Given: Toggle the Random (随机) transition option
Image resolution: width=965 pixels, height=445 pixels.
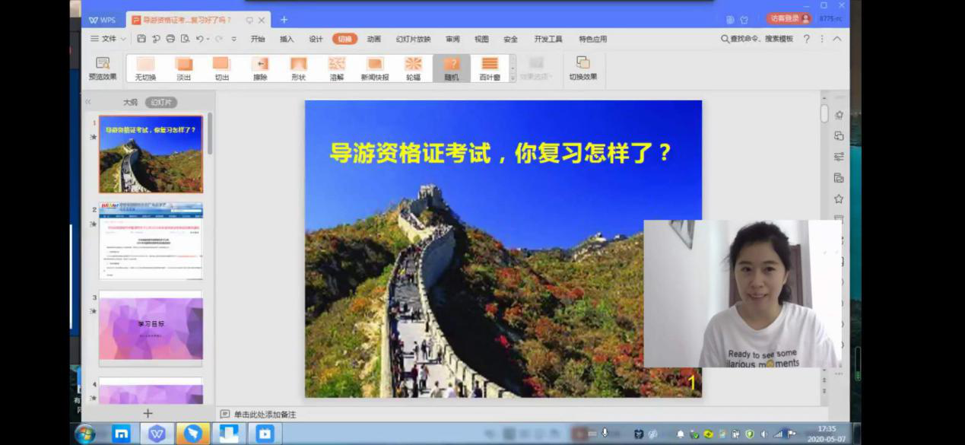Looking at the screenshot, I should click(x=452, y=67).
